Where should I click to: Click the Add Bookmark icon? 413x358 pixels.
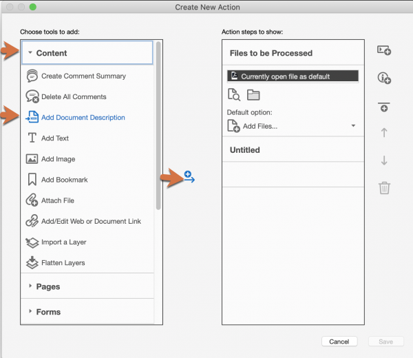[x=32, y=180]
